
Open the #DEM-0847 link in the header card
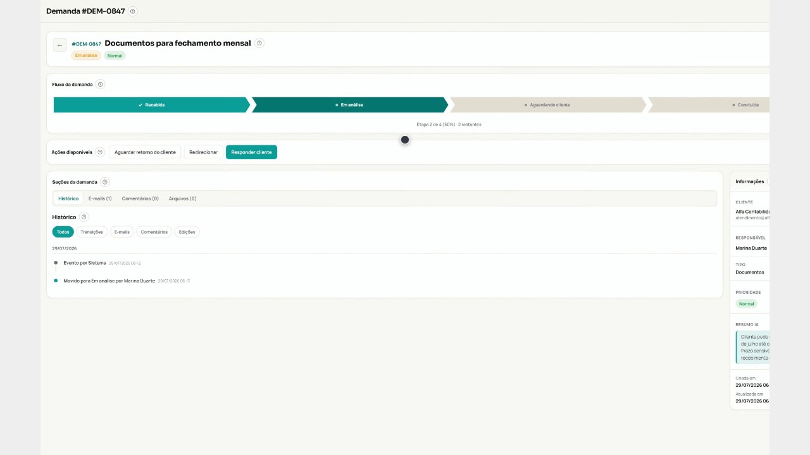point(86,44)
